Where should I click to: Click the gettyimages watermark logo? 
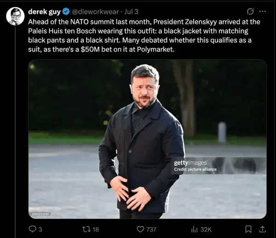[x=190, y=163]
